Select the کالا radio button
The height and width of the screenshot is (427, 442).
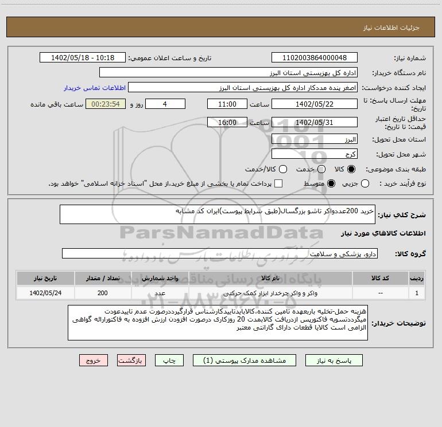coord(351,169)
